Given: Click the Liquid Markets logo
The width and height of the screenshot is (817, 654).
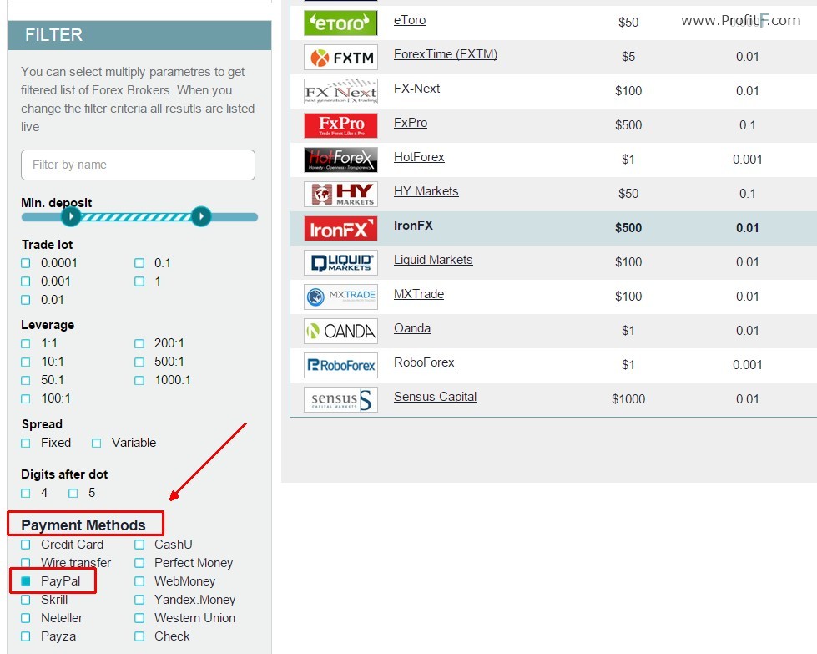Looking at the screenshot, I should (340, 263).
